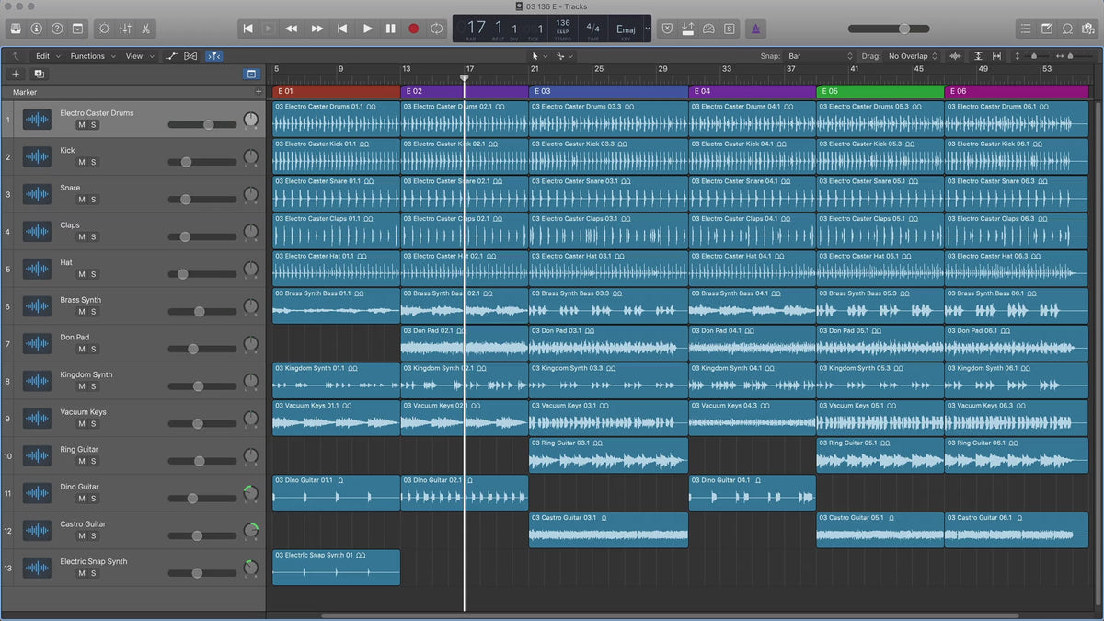Screen dimensions: 1104x621
Task: Open the Loop Browser icon
Action: pos(1067,29)
